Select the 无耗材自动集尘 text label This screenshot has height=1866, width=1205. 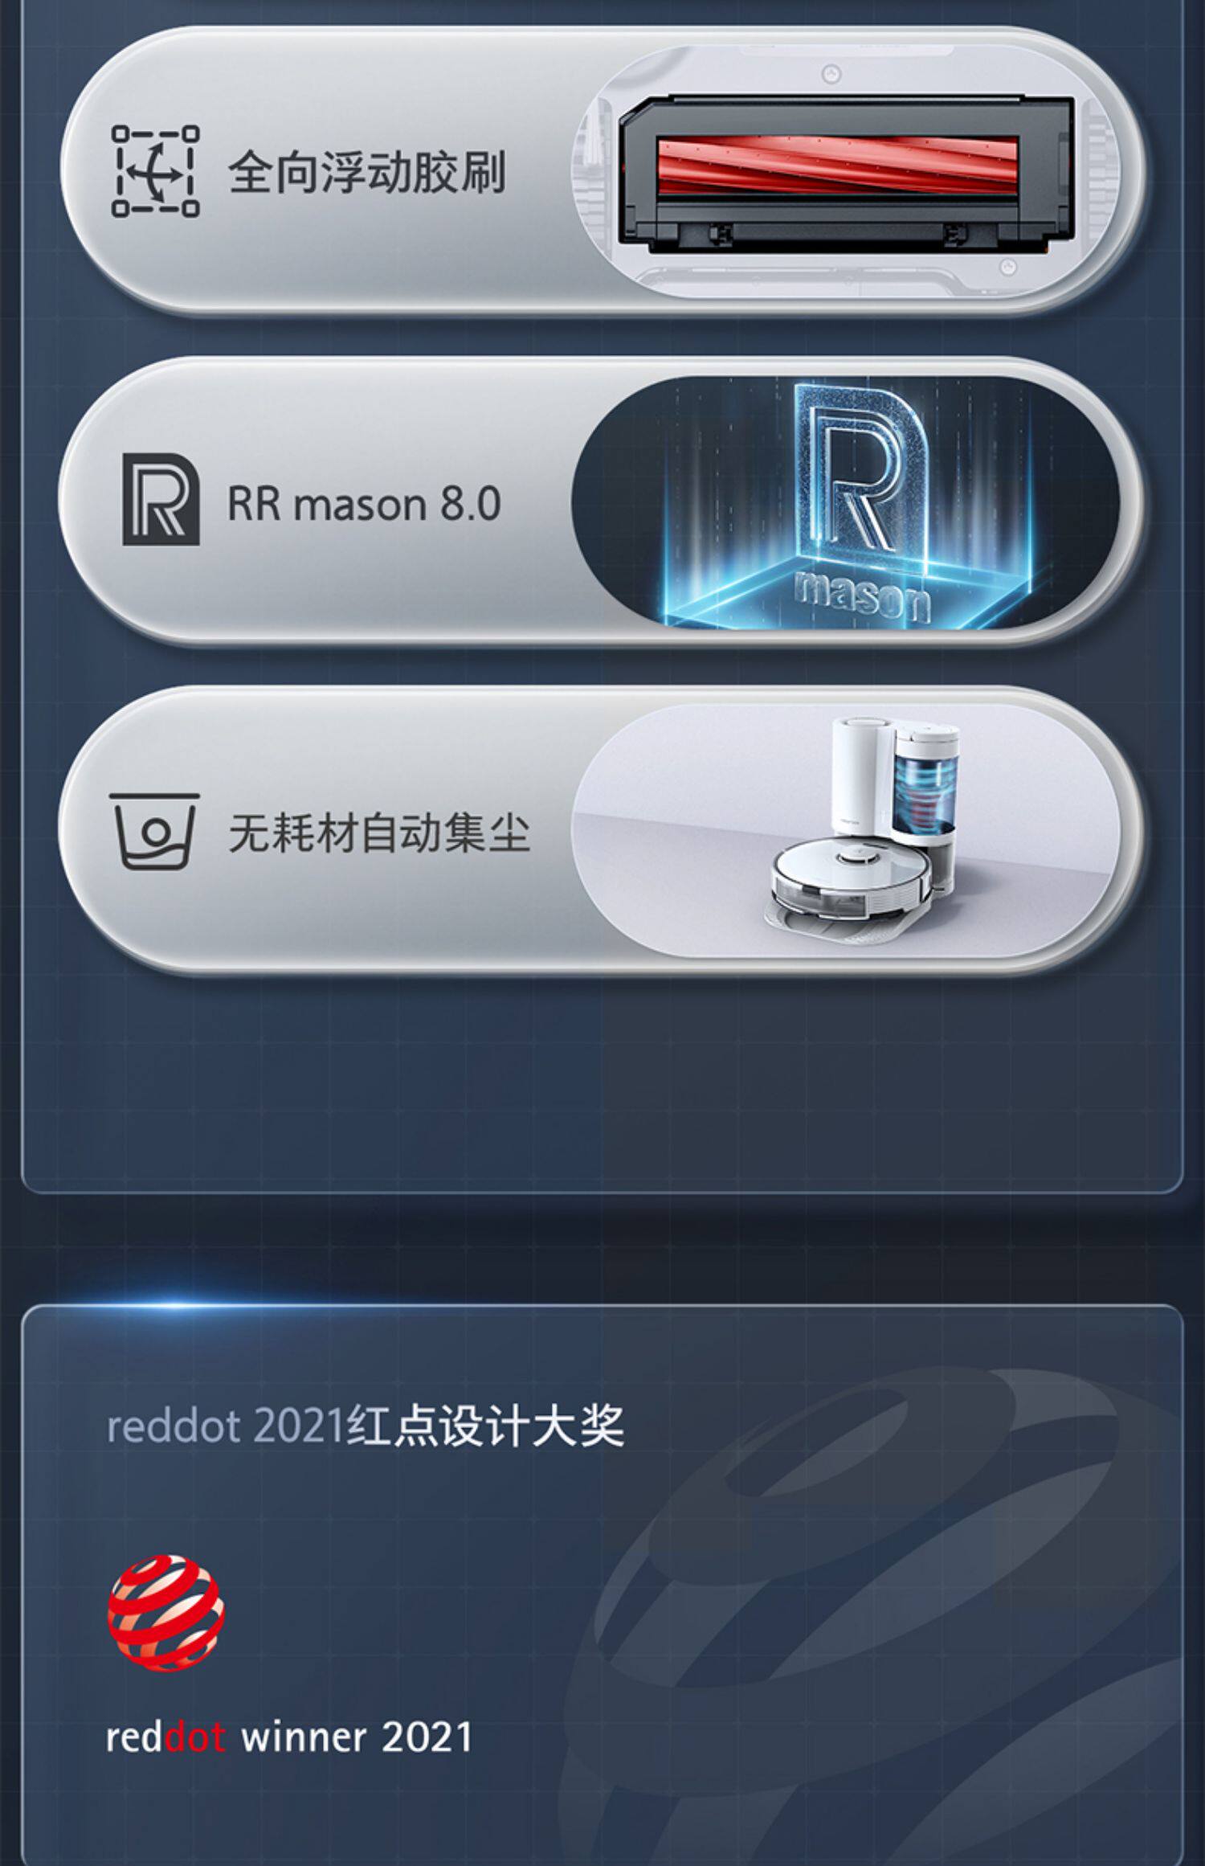[x=379, y=833]
